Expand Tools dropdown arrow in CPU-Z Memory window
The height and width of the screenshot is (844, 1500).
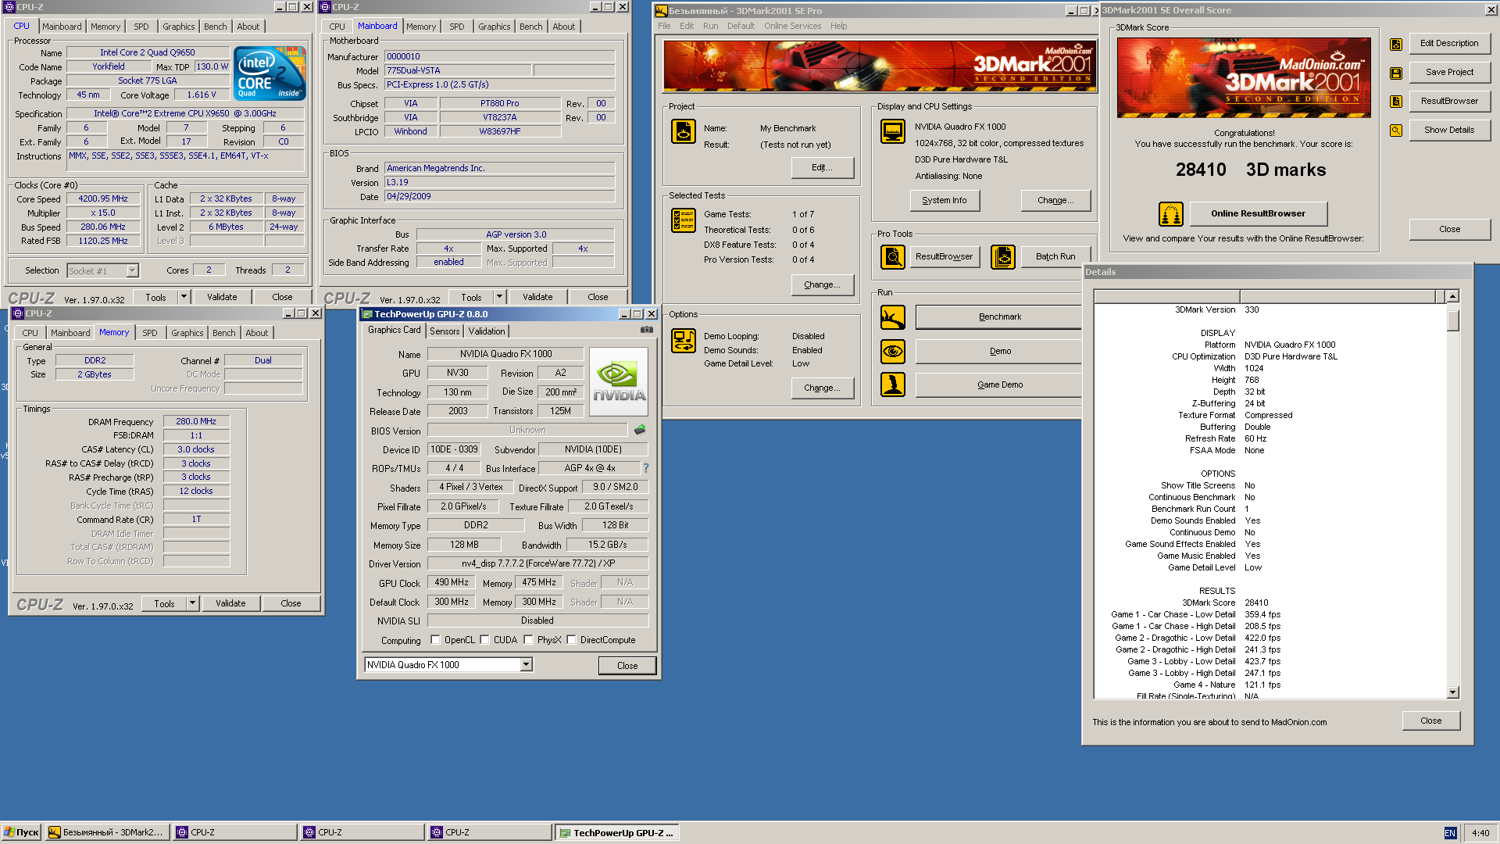192,603
